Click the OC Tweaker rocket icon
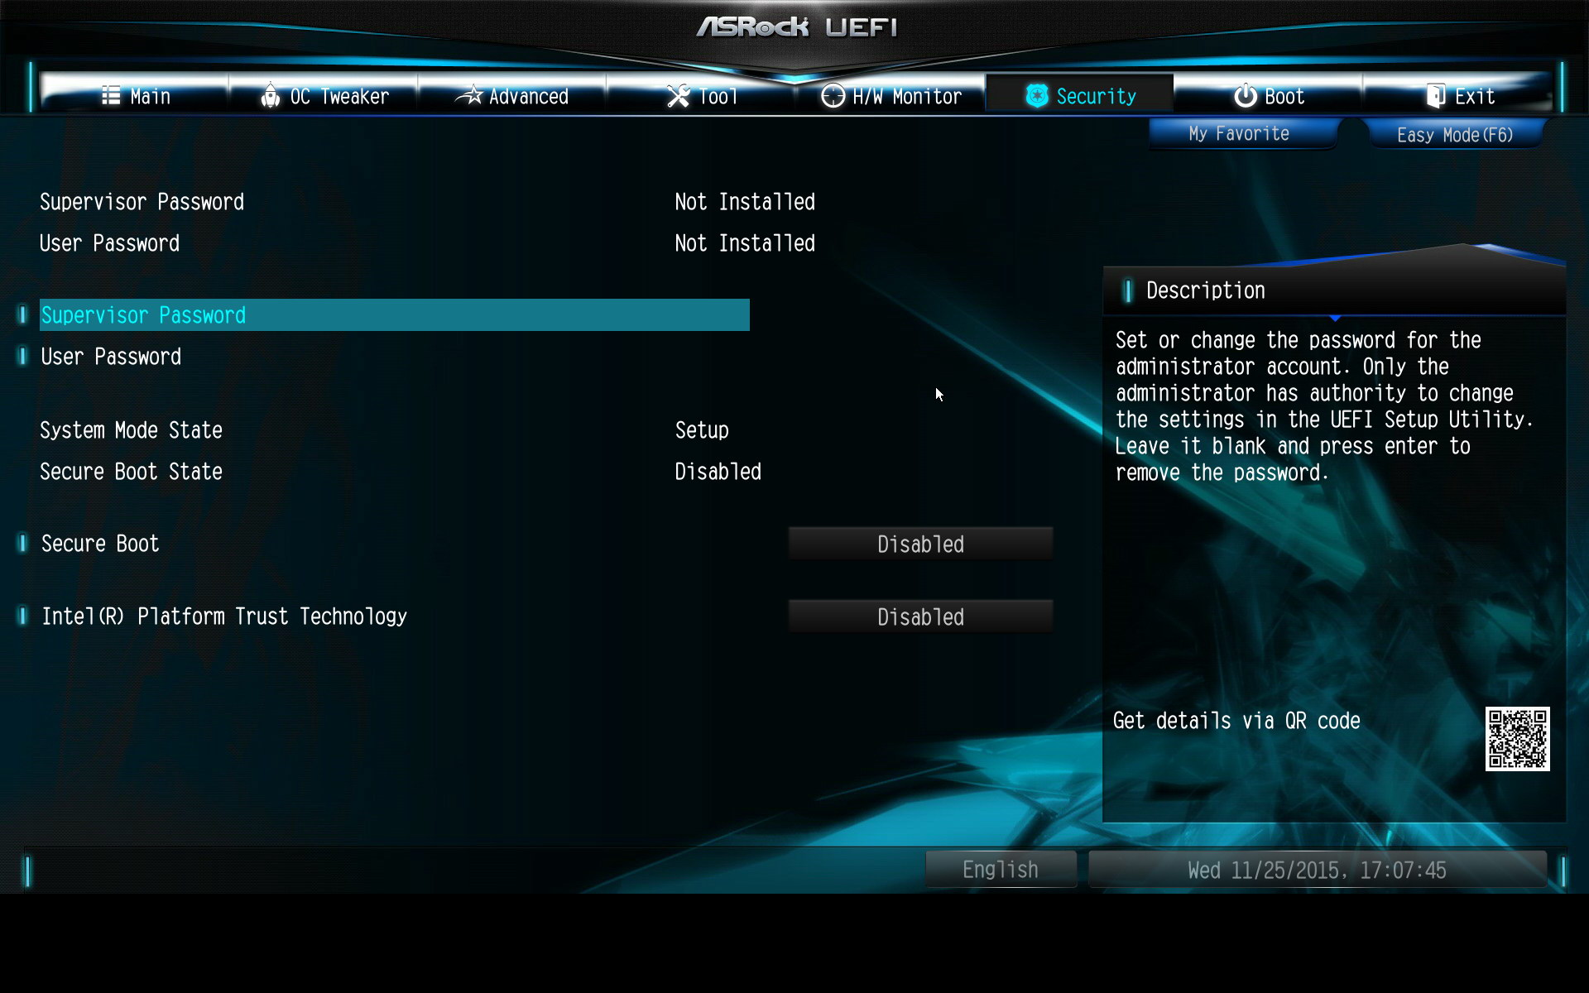Viewport: 1589px width, 993px height. tap(270, 96)
